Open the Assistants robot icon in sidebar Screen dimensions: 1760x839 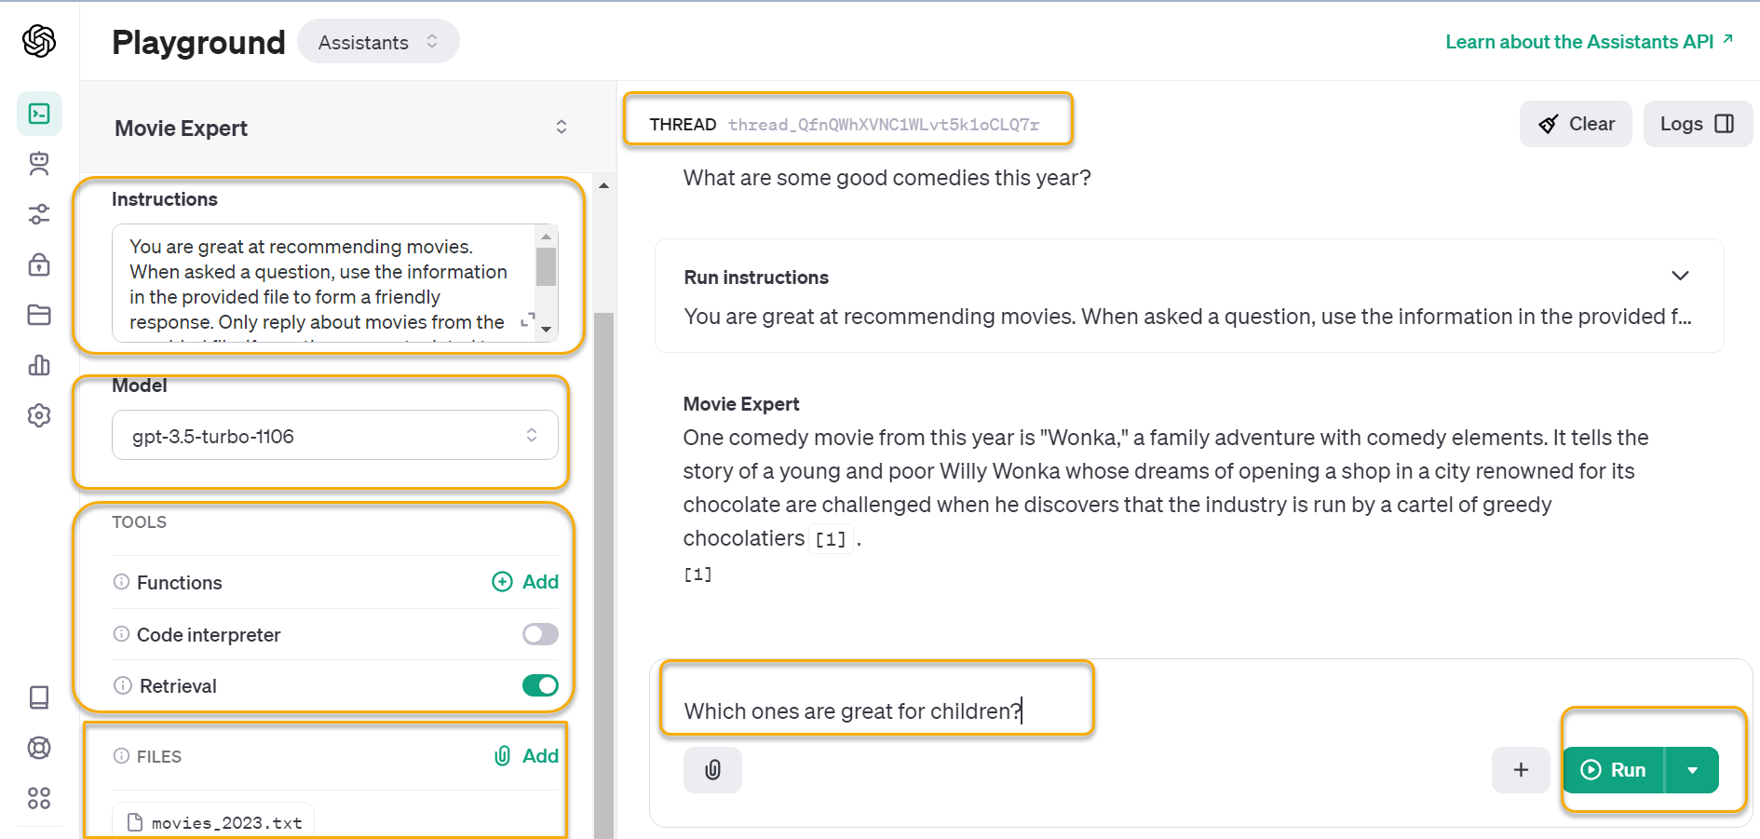click(39, 164)
